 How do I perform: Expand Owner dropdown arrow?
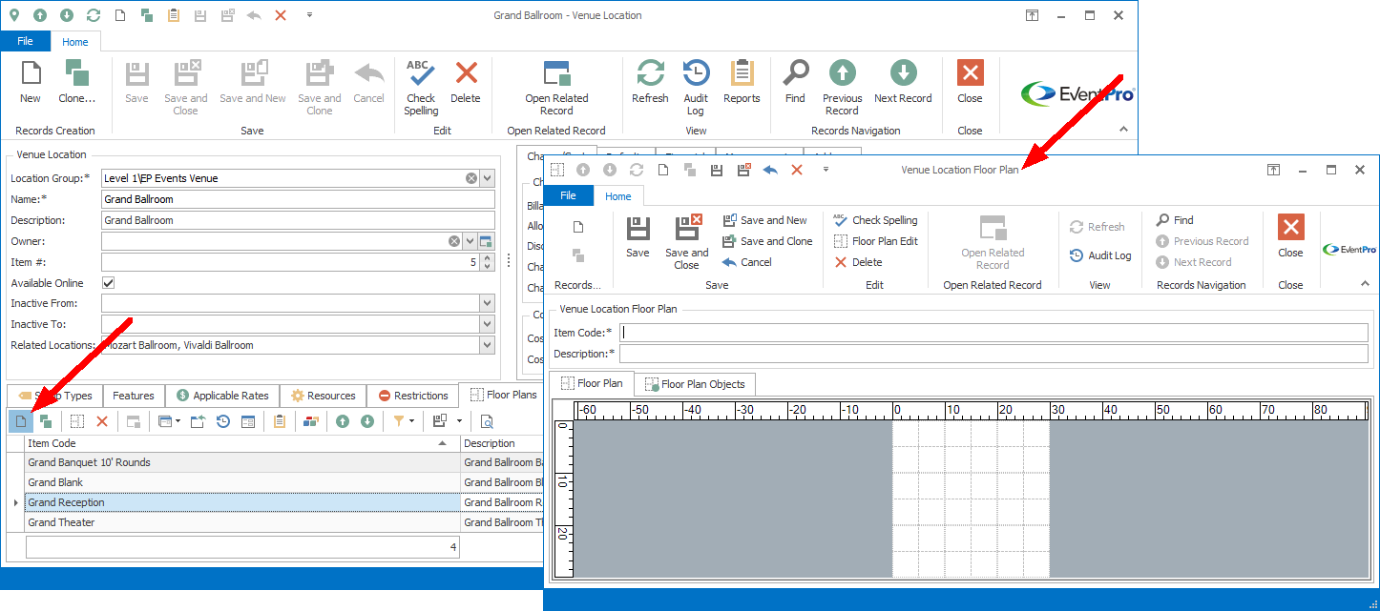click(470, 241)
